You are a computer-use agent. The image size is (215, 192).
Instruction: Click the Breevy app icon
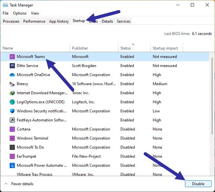[x=12, y=84]
